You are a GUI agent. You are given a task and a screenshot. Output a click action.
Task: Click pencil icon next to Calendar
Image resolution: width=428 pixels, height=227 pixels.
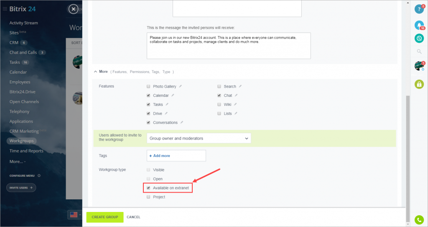pos(173,95)
